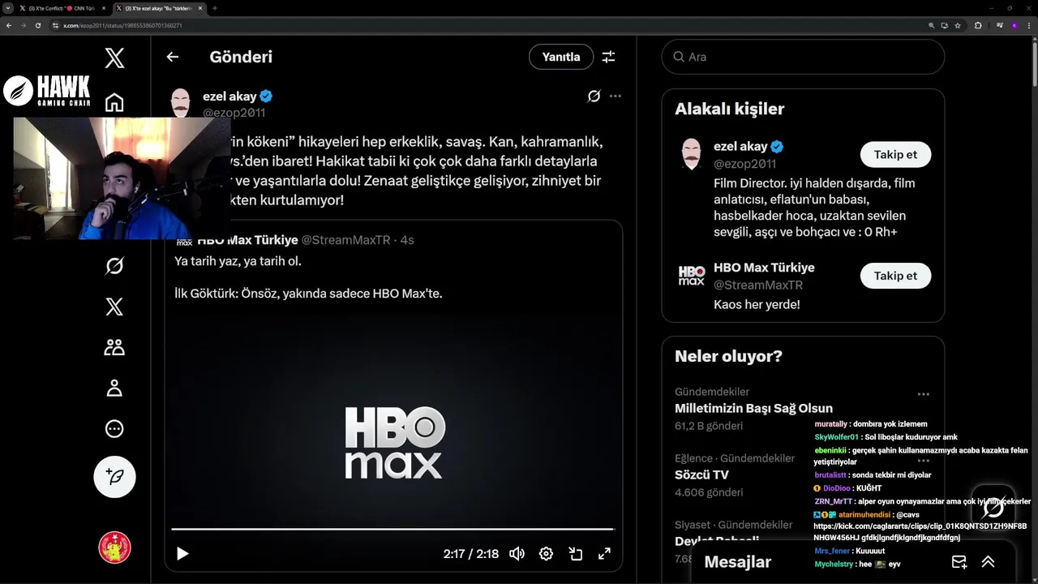Viewport: 1038px width, 584px height.
Task: Click the Yanıtla button
Action: coord(561,57)
